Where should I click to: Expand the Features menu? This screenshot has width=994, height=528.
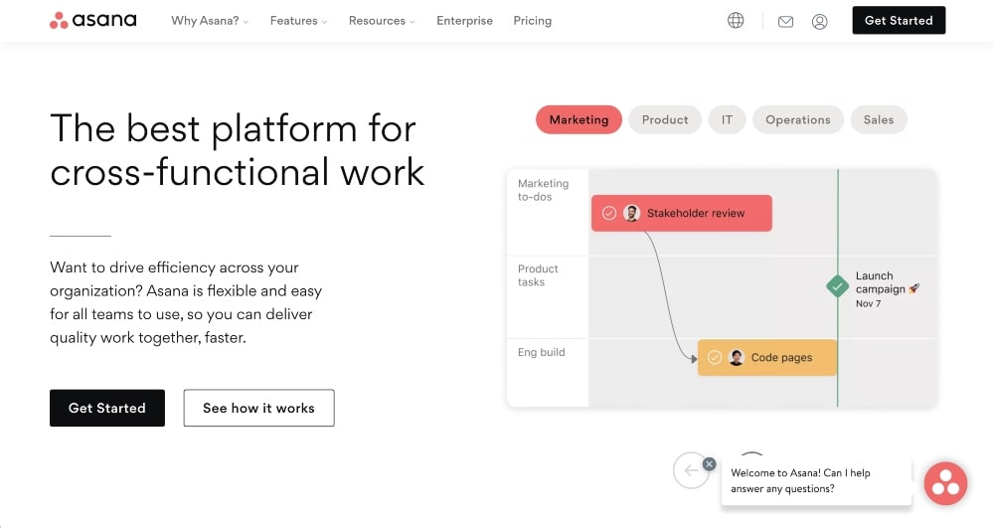click(x=298, y=21)
